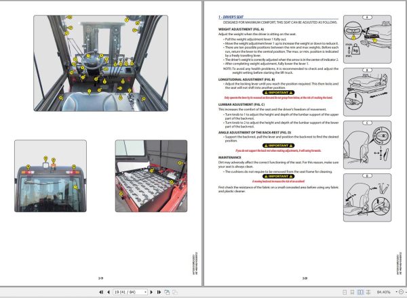Go to the next page
The width and height of the screenshot is (407, 298).
151,292
